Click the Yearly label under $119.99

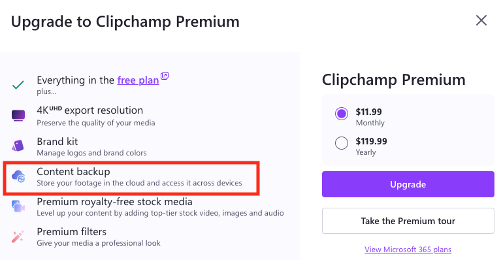tap(366, 152)
